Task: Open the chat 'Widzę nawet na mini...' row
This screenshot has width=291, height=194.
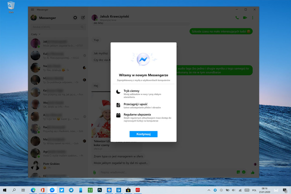Action: tap(59, 141)
